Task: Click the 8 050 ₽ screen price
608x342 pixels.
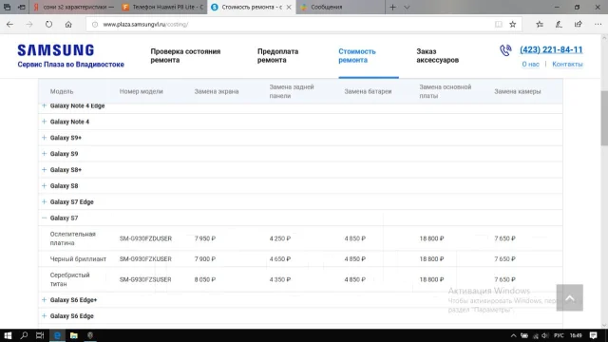Action: click(x=205, y=279)
